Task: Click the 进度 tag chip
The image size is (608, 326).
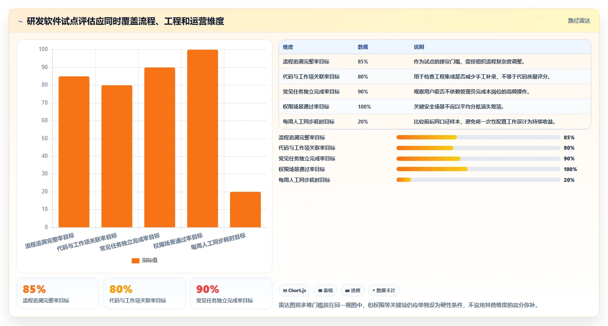Action: tap(353, 290)
